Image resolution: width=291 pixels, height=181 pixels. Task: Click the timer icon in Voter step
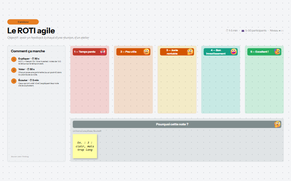(28, 69)
